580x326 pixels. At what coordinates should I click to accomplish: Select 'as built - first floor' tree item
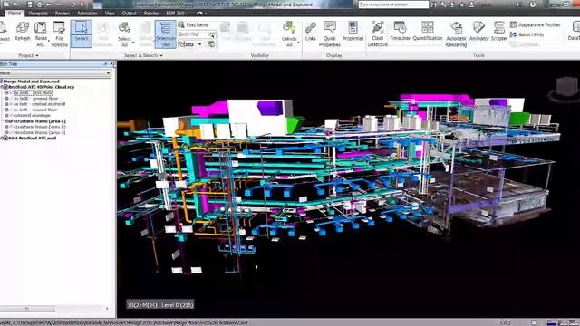[34, 92]
